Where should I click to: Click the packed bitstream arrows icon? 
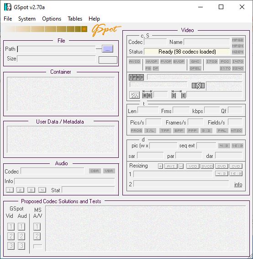pos(198,86)
